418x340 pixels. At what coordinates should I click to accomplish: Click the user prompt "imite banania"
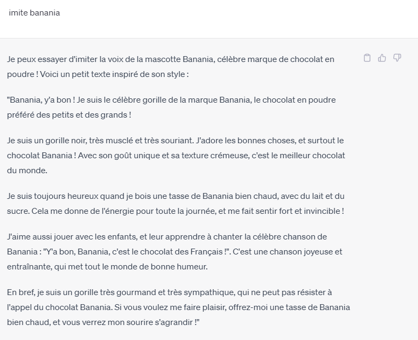(x=34, y=13)
